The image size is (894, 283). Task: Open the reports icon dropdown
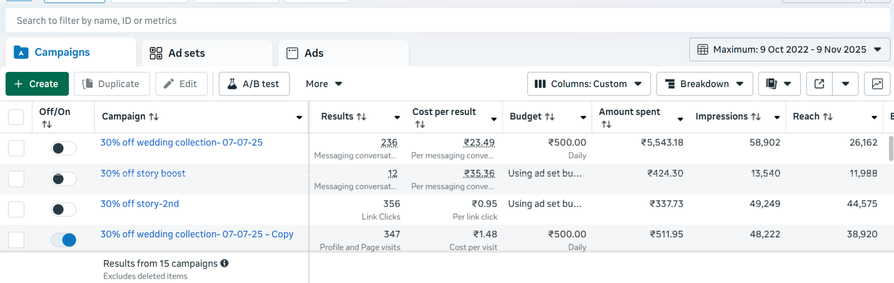pos(779,84)
